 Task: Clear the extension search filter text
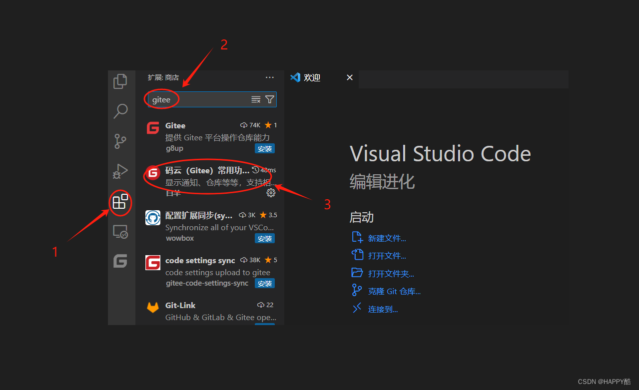point(256,99)
